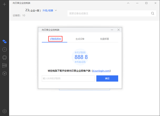Maximize the main window

coord(146,3)
